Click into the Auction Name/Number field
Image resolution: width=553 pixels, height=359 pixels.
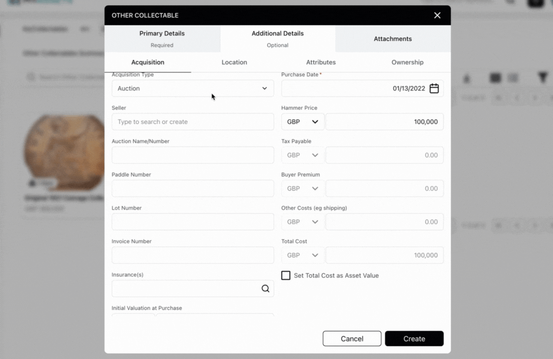click(193, 155)
